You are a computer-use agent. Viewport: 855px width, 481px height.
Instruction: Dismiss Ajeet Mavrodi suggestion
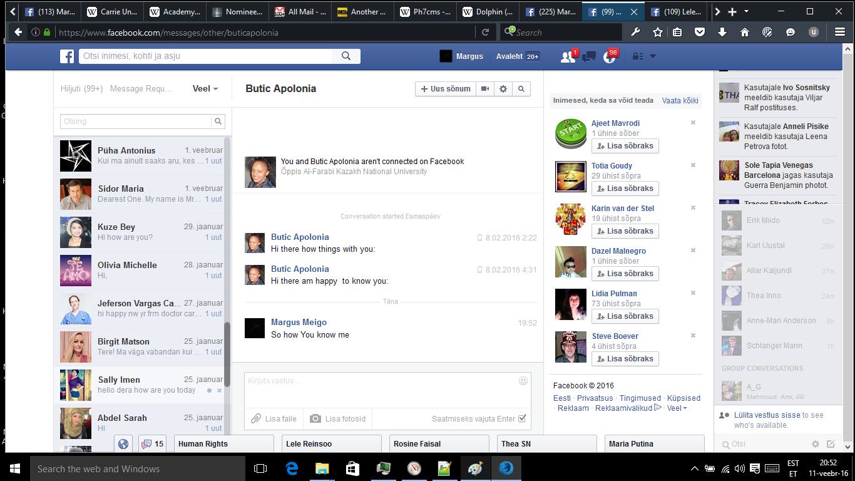(x=693, y=123)
